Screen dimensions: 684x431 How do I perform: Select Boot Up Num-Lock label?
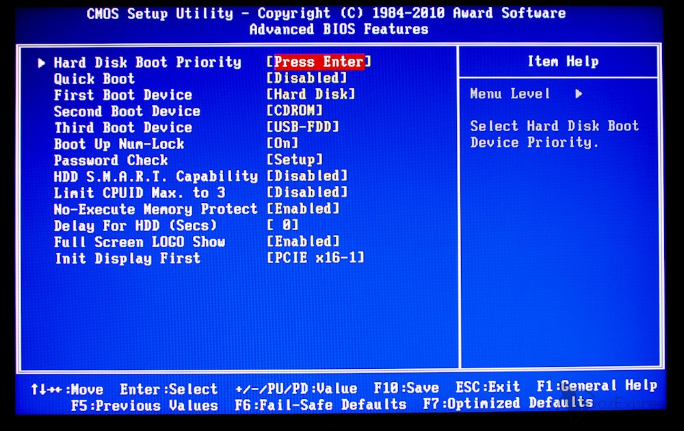pos(118,144)
